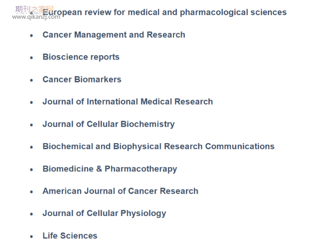The image size is (325, 245).
Task: Click the www.qikanzj.com watermark URL
Action: (36, 17)
